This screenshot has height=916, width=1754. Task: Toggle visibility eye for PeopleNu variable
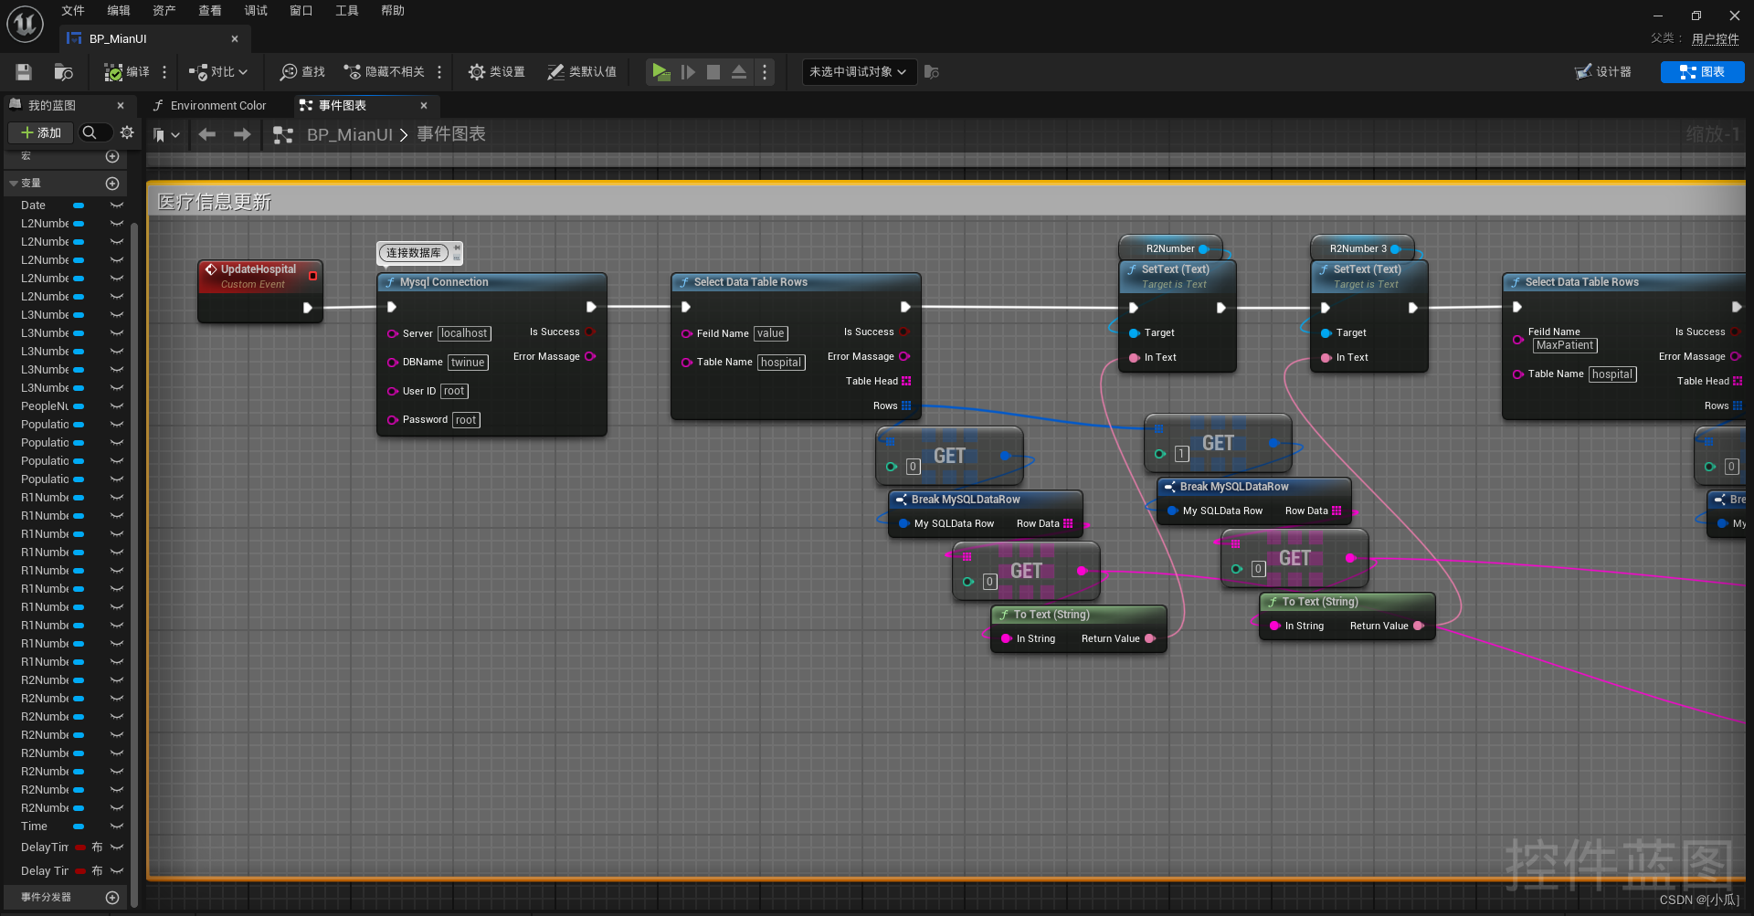point(117,406)
